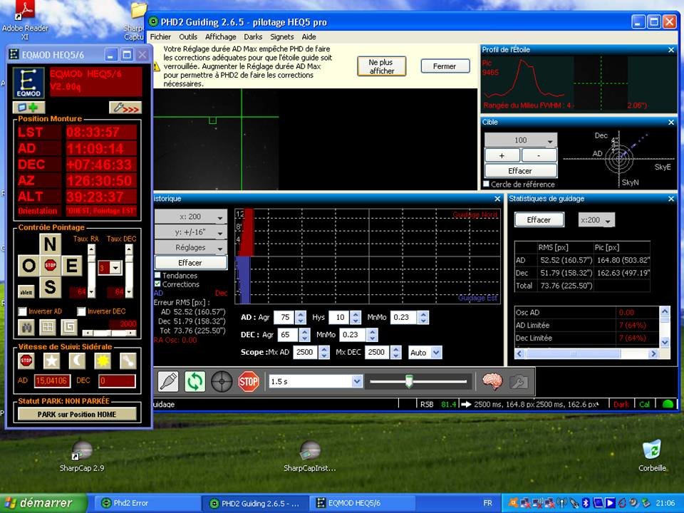Click EQMOD mosaic grid icon
The width and height of the screenshot is (684, 513).
click(x=48, y=327)
